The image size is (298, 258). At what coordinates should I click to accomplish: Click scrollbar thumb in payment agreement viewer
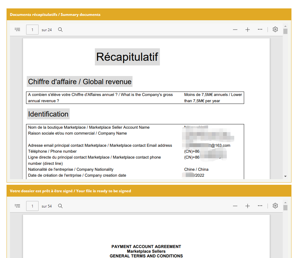(285, 208)
